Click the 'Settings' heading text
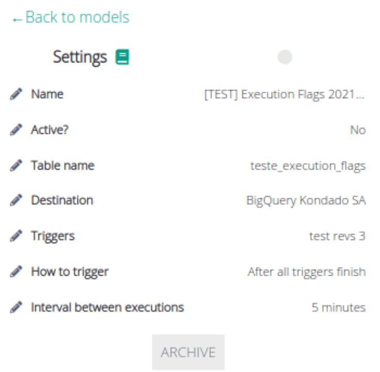The width and height of the screenshot is (380, 372). 80,57
